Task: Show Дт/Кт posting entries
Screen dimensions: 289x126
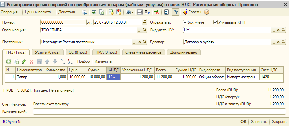Action: (x=157, y=12)
